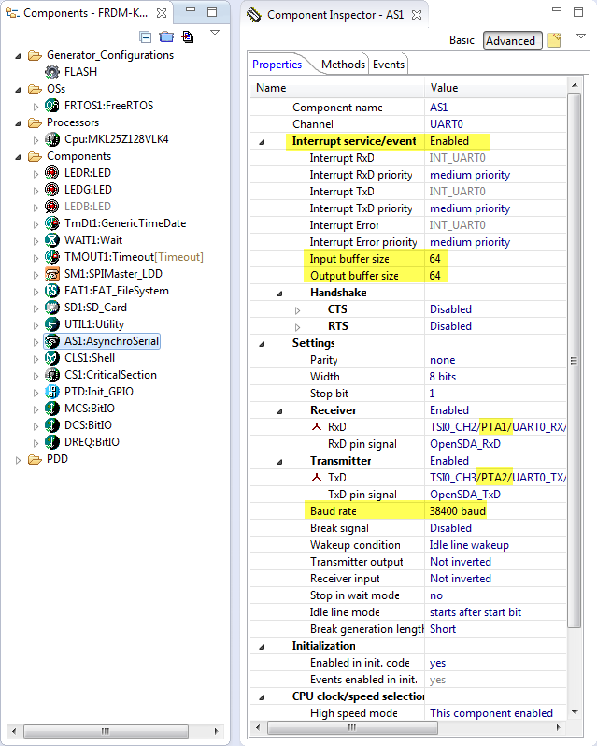The width and height of the screenshot is (597, 746).
Task: Click the SD1:SD_Card component icon
Action: pos(52,308)
